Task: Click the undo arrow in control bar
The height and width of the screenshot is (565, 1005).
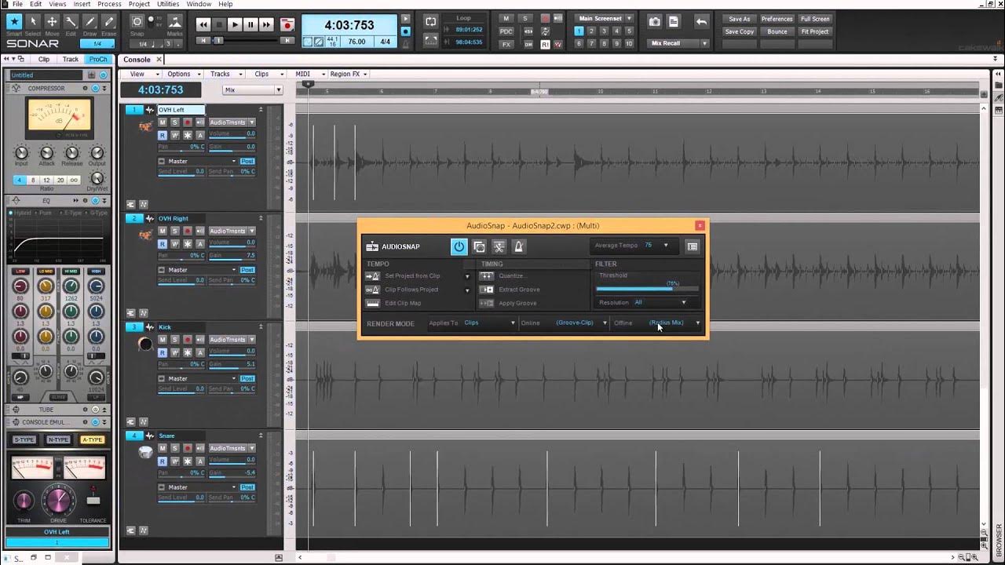Action: point(701,22)
